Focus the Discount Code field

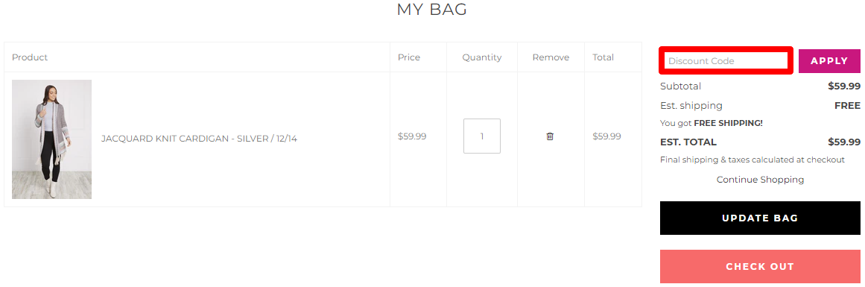pyautogui.click(x=726, y=60)
